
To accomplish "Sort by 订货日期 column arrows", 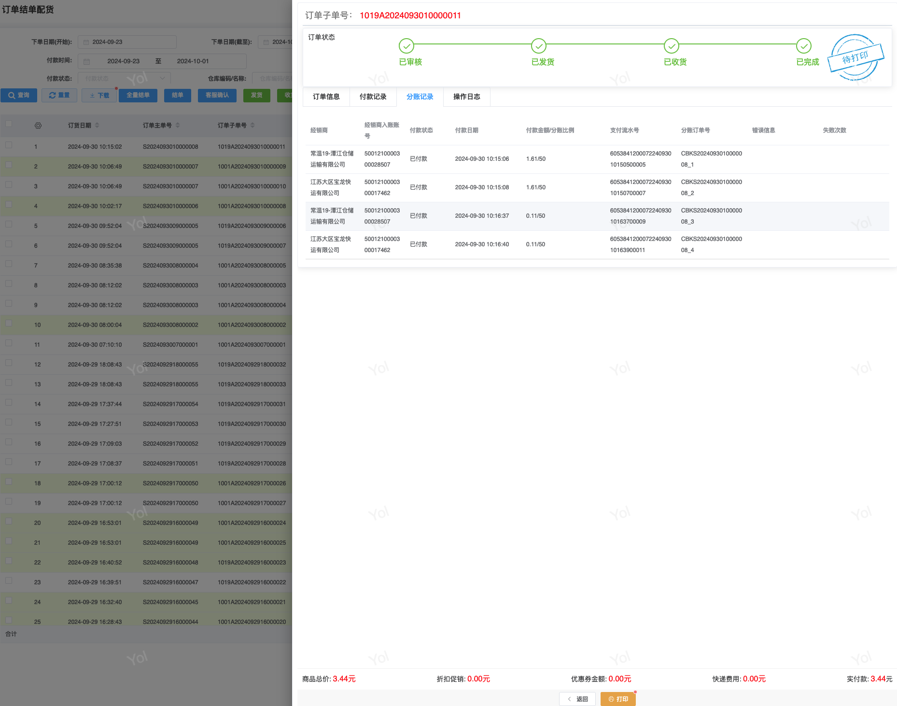I will tap(97, 126).
